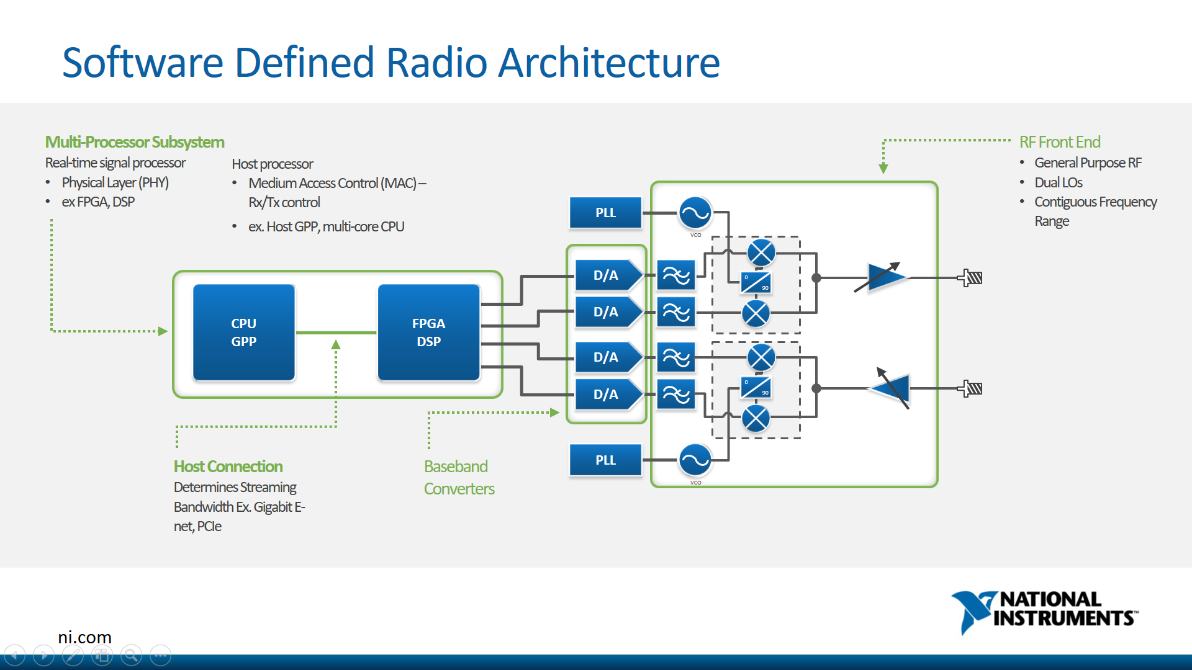Screen dimensions: 1192x670
Task: Click the Determines Streaming Bandwidth description
Action: coord(239,507)
